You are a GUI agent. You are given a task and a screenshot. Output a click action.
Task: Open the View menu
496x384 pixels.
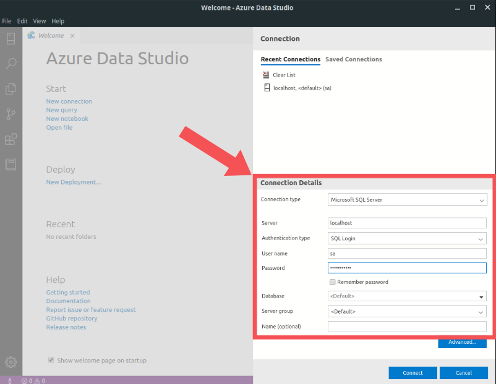(x=40, y=21)
